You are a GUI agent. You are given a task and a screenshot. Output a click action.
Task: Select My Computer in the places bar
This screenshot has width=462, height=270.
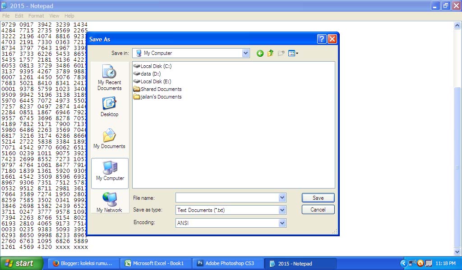click(110, 173)
